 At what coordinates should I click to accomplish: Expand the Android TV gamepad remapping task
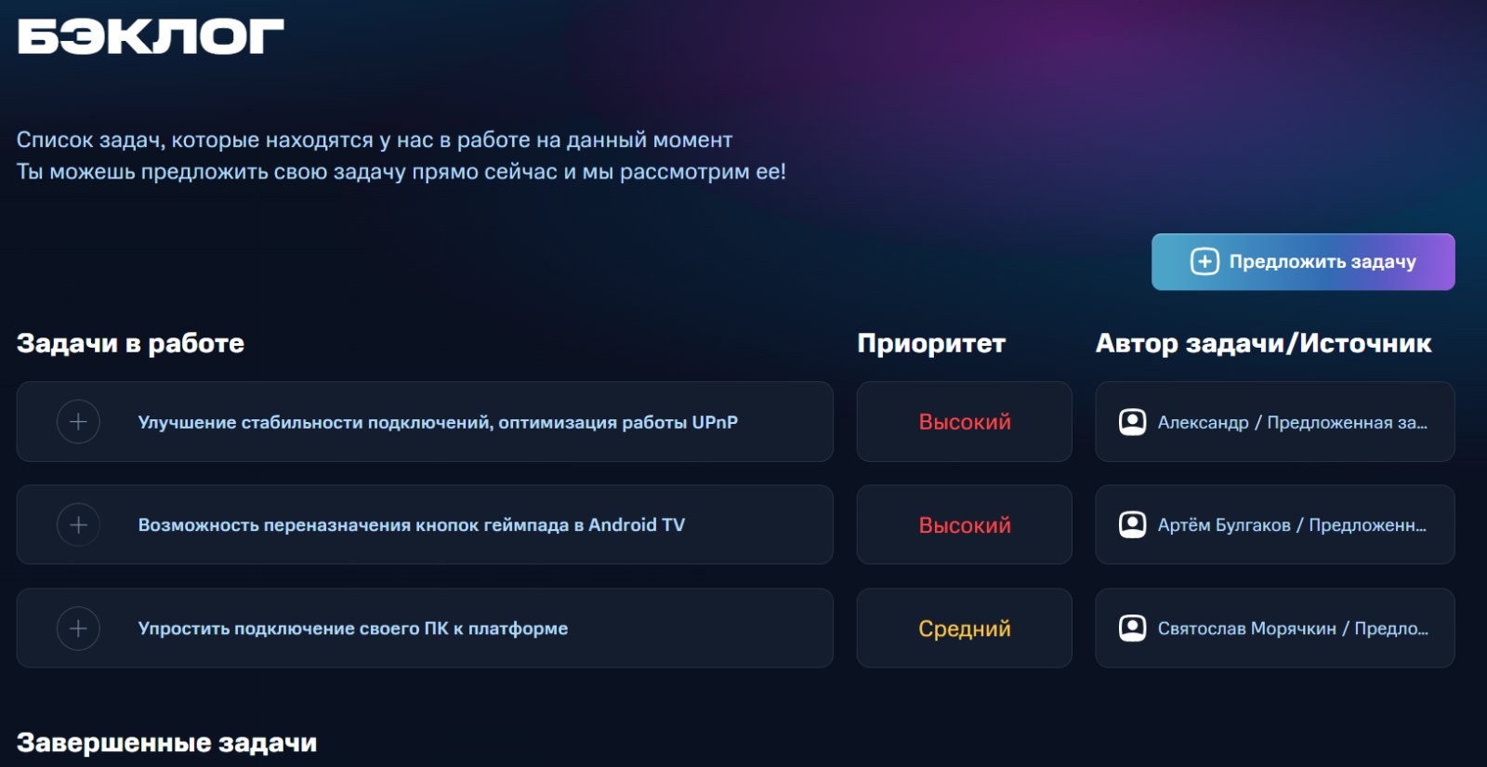pyautogui.click(x=78, y=525)
